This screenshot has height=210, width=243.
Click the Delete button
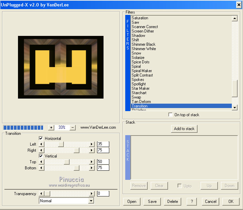pos(172,202)
